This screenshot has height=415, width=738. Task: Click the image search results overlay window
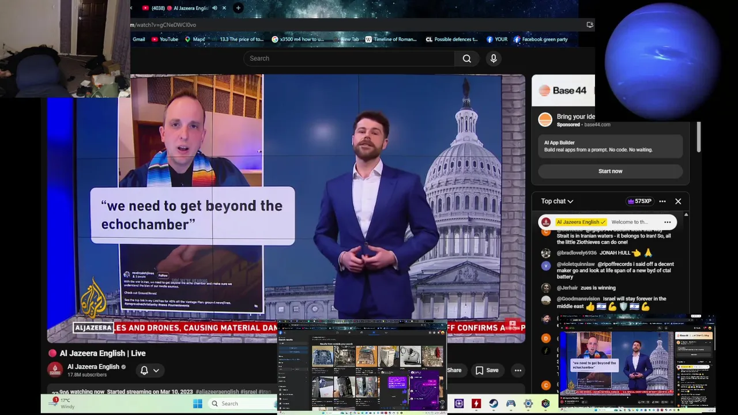pyautogui.click(x=362, y=367)
